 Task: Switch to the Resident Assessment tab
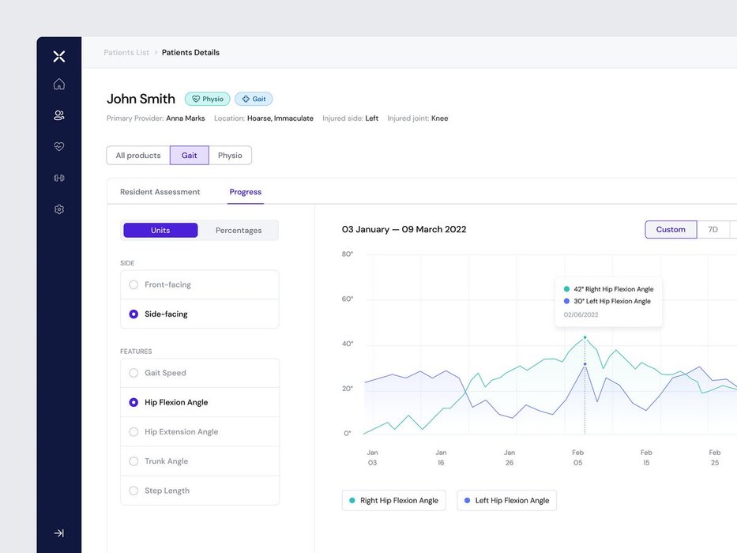click(x=160, y=192)
